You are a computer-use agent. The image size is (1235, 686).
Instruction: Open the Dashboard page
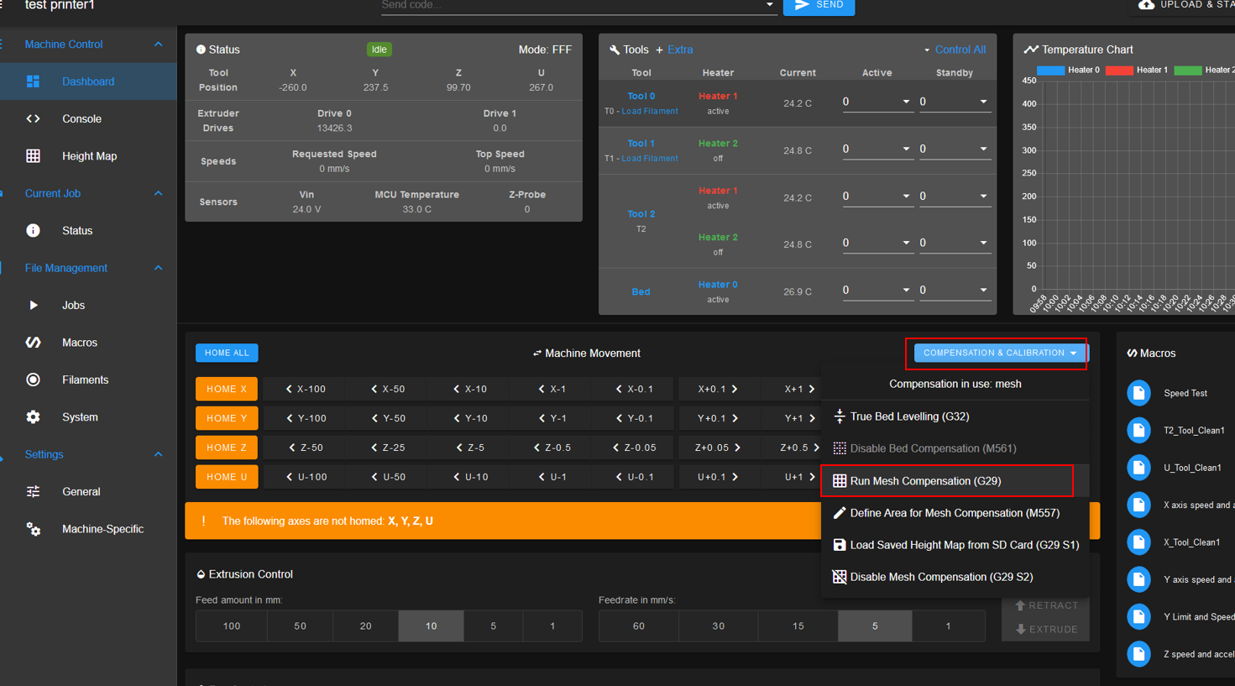click(88, 81)
